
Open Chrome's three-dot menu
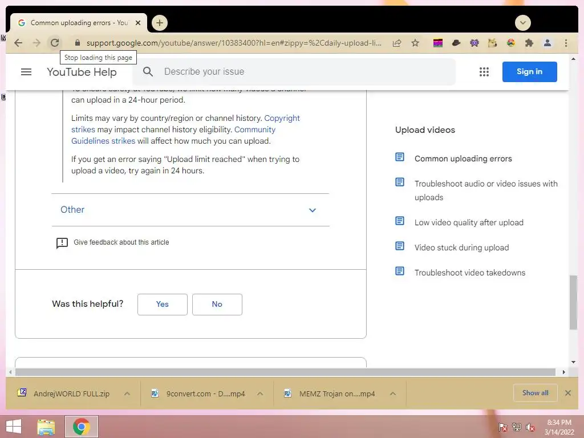[566, 43]
